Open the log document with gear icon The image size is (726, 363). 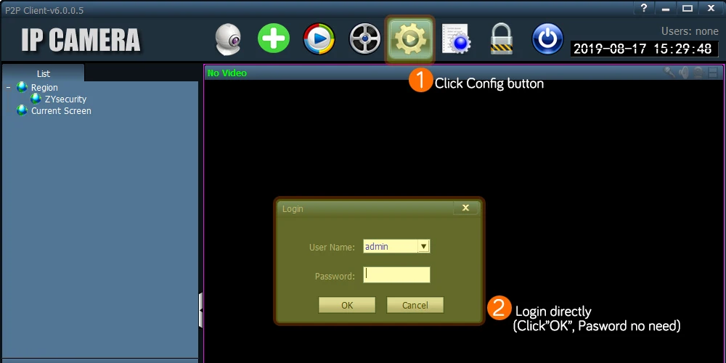coord(456,39)
